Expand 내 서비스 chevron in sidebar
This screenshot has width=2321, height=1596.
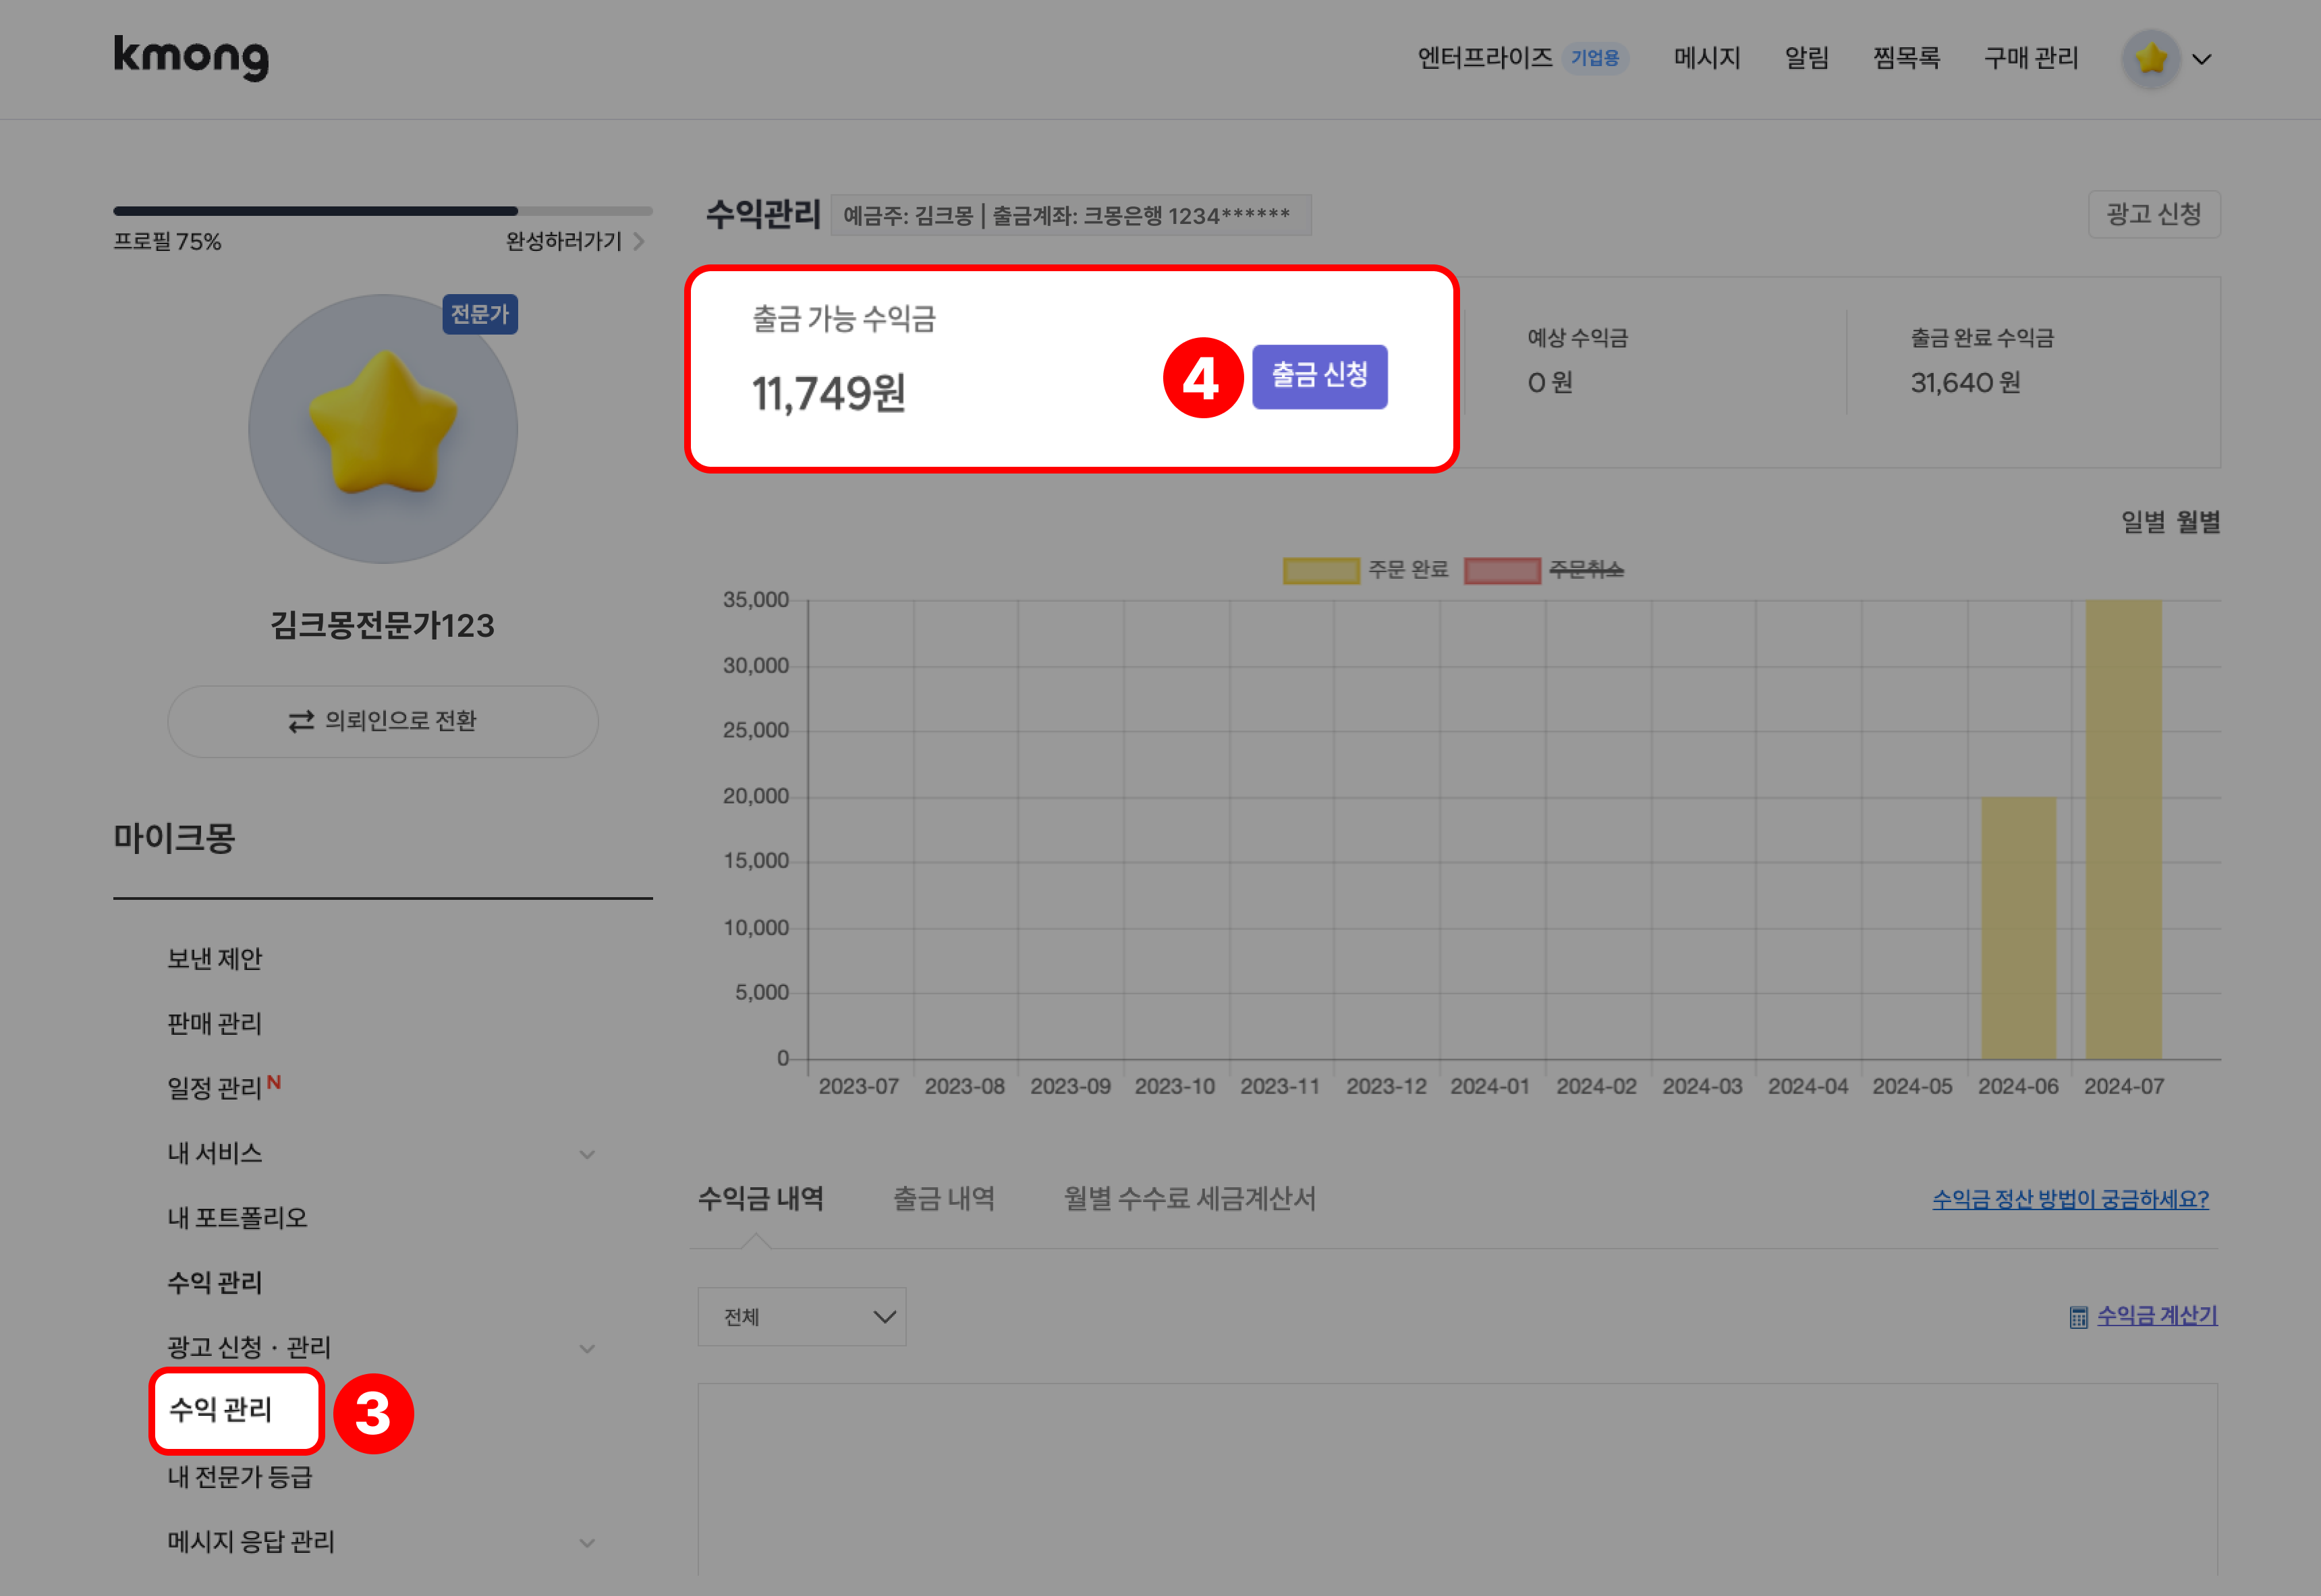[588, 1154]
